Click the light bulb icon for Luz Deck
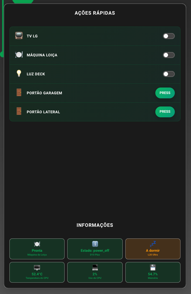 pyautogui.click(x=19, y=74)
